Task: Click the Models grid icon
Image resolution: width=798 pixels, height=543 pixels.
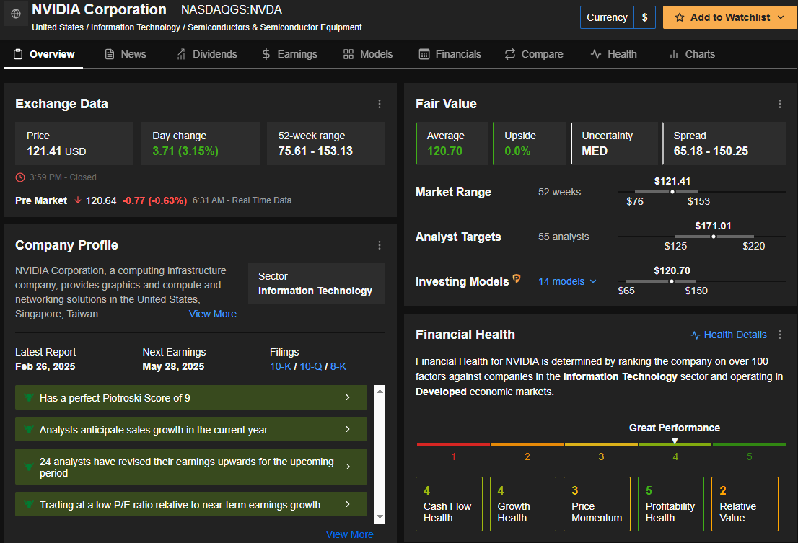Action: (348, 54)
